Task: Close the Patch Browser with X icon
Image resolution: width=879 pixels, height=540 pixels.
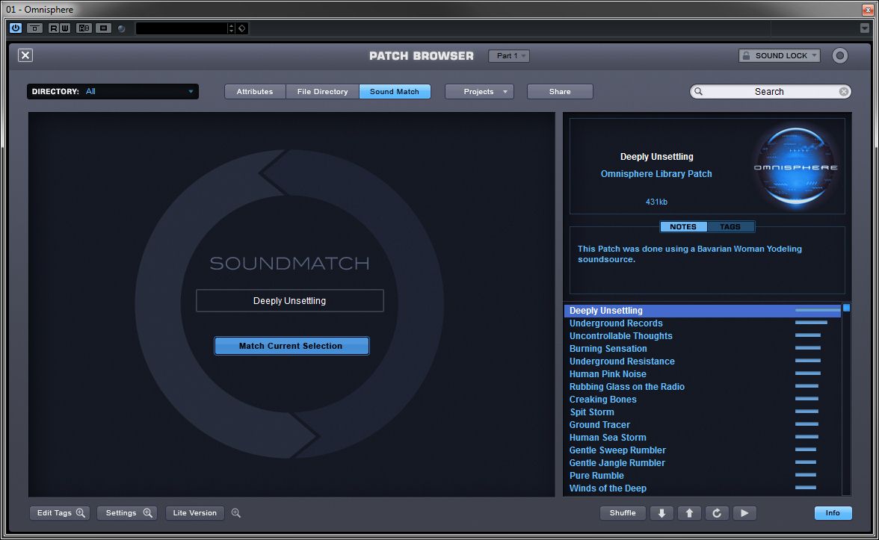Action: coord(25,55)
